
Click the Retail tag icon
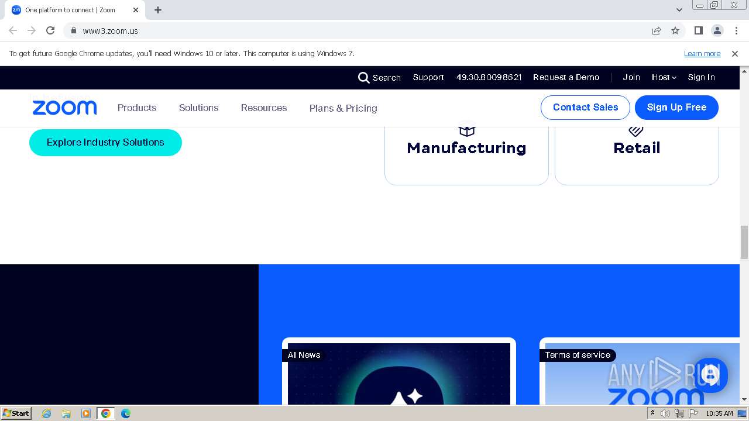pos(636,130)
